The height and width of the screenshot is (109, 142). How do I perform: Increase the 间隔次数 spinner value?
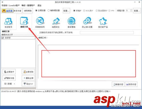coord(131,10)
